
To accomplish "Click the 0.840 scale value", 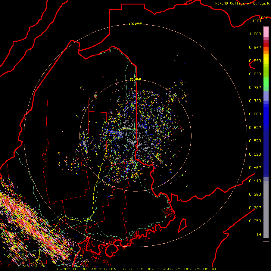I will 255,74.
